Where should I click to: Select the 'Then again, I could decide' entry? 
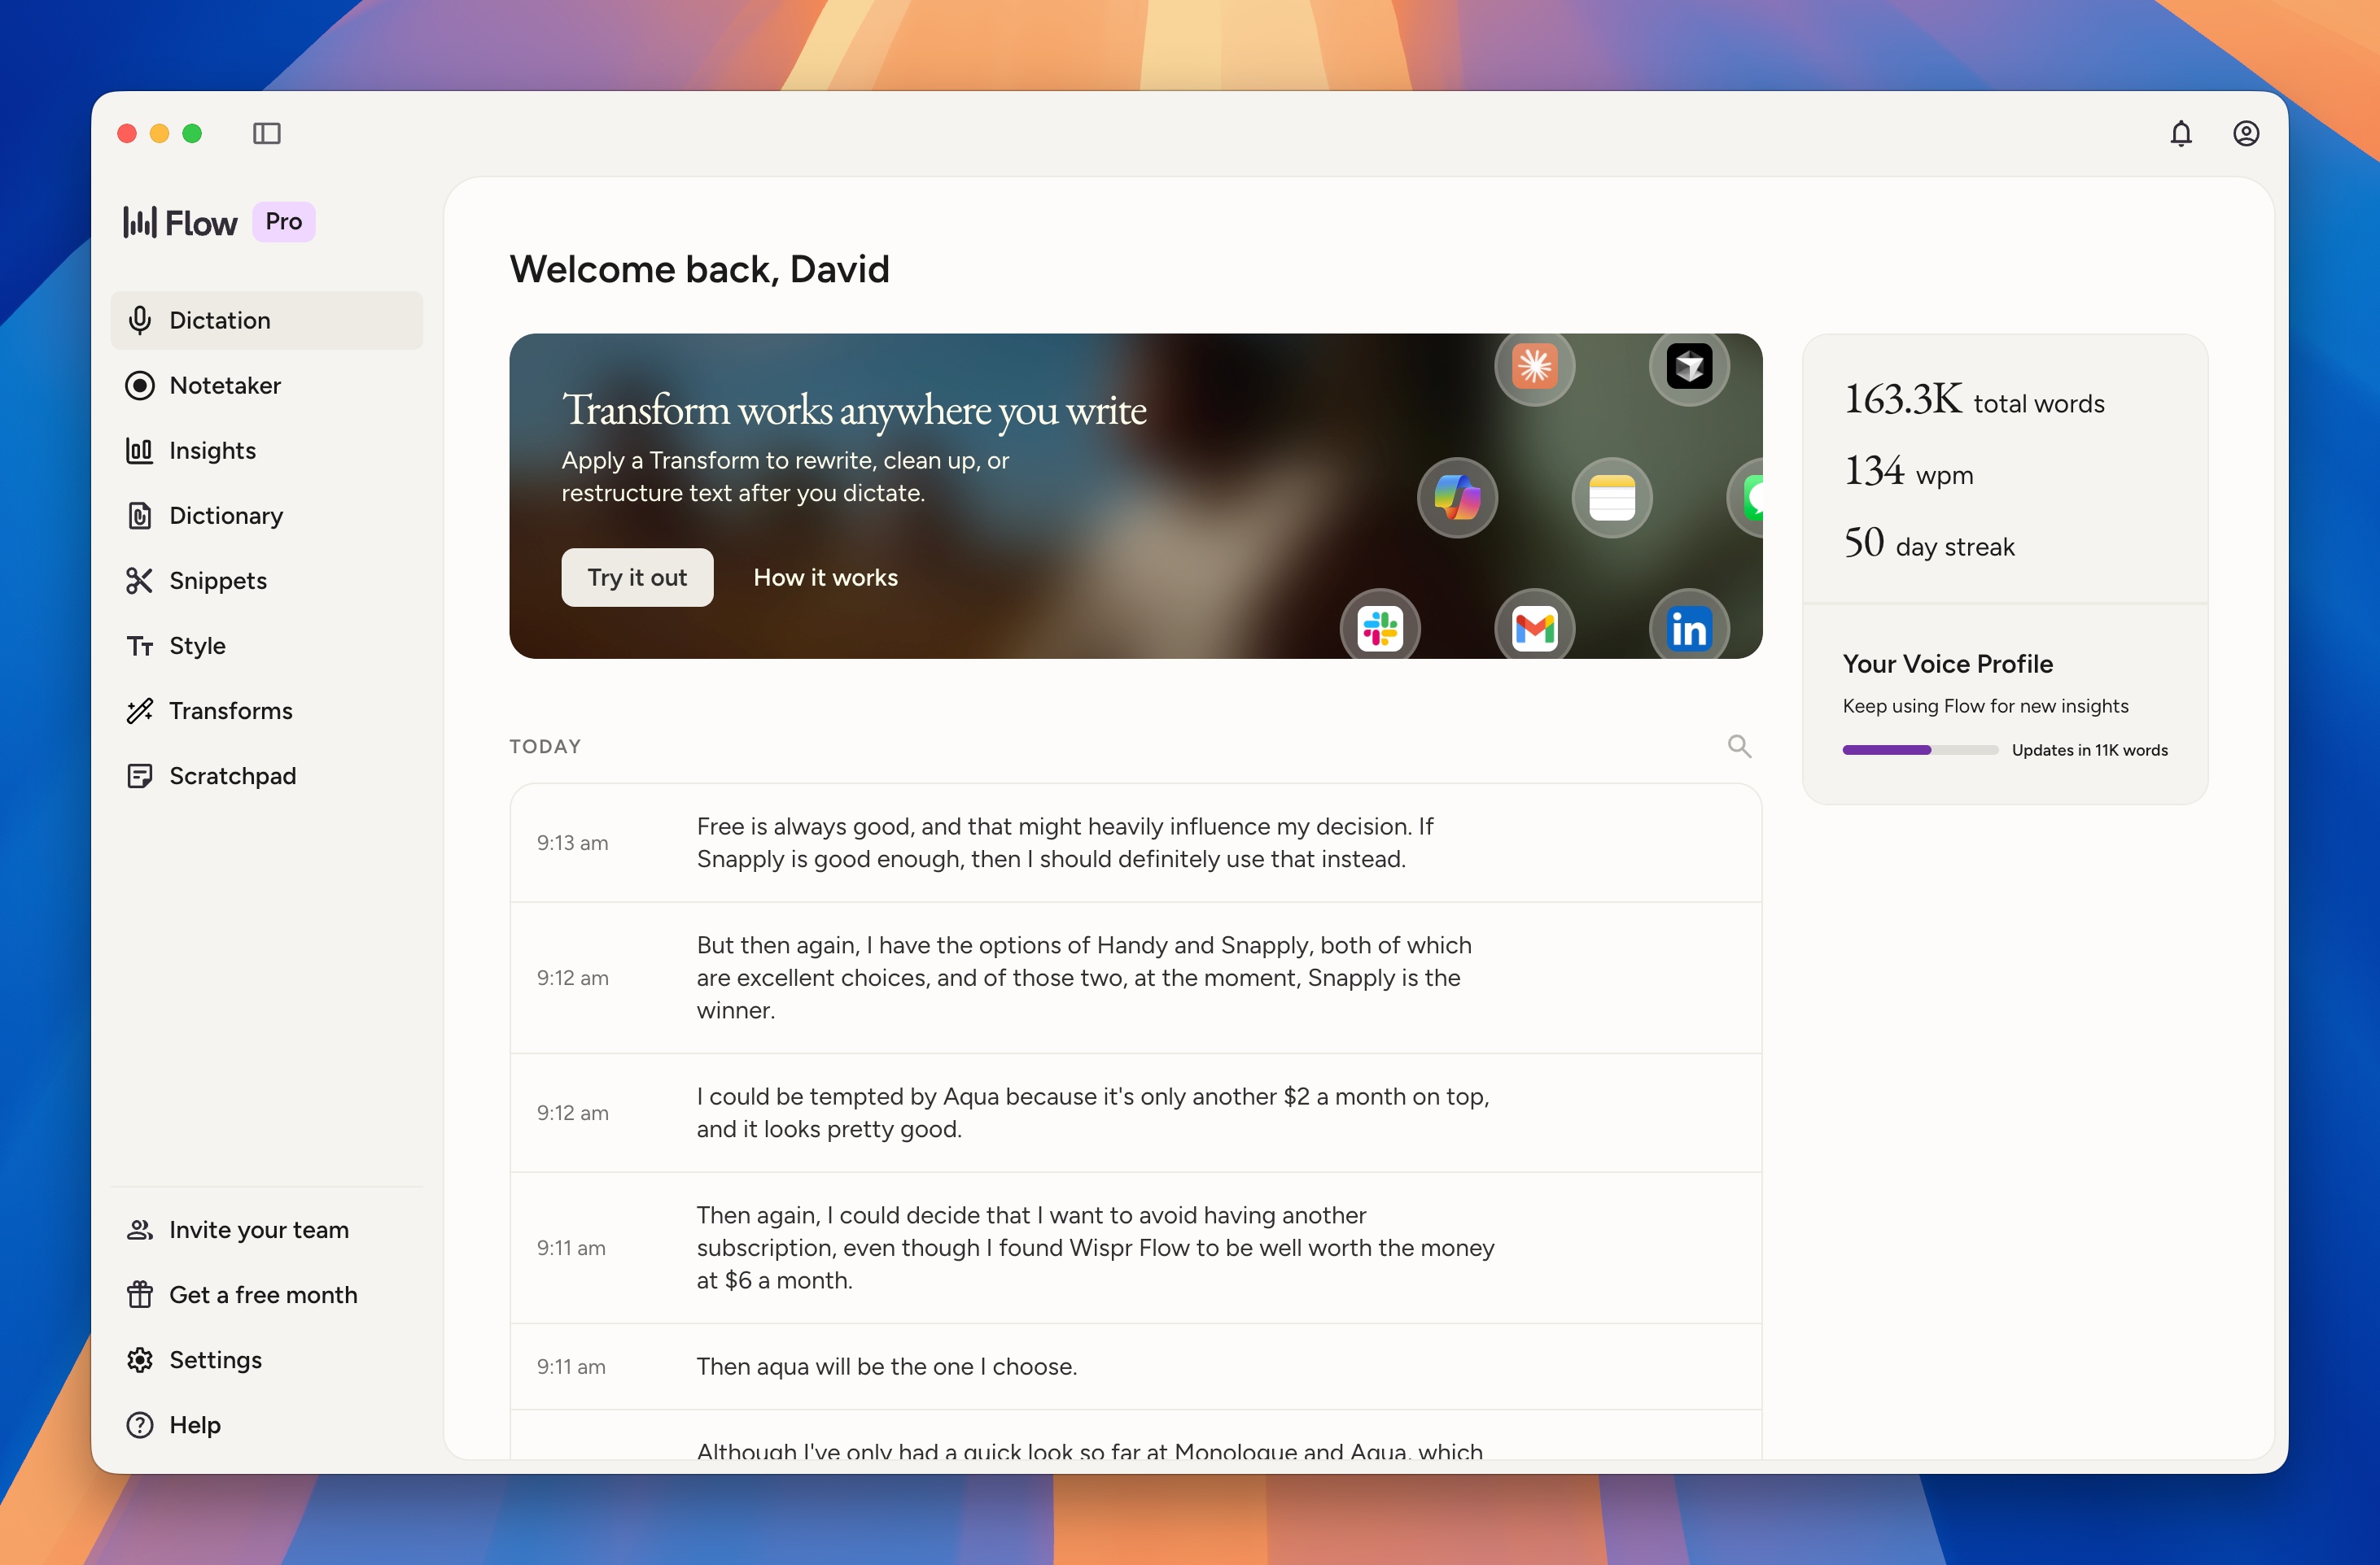[x=1135, y=1247]
